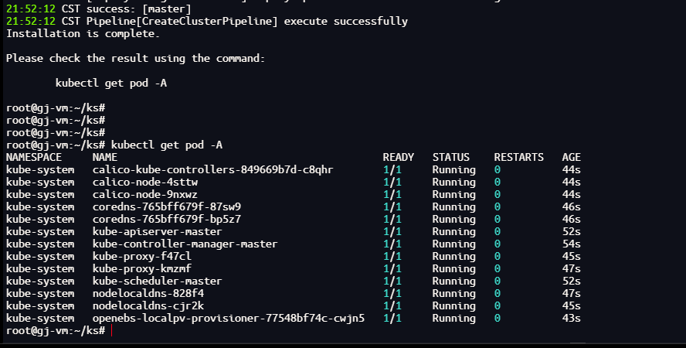Select the calico-kube-controllers pod name
The width and height of the screenshot is (686, 348).
(213, 169)
